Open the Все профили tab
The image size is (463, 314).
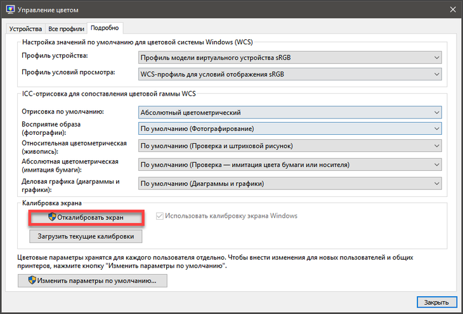[x=66, y=29]
